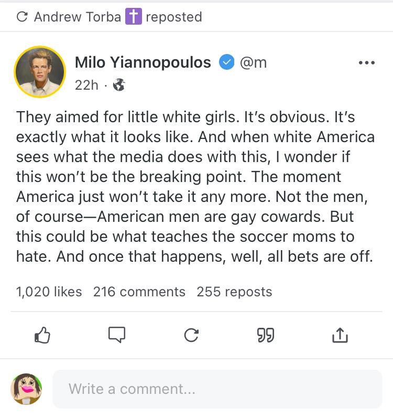Open the Milo Yiannopoulos profile name link
The width and height of the screenshot is (393, 418).
click(143, 62)
